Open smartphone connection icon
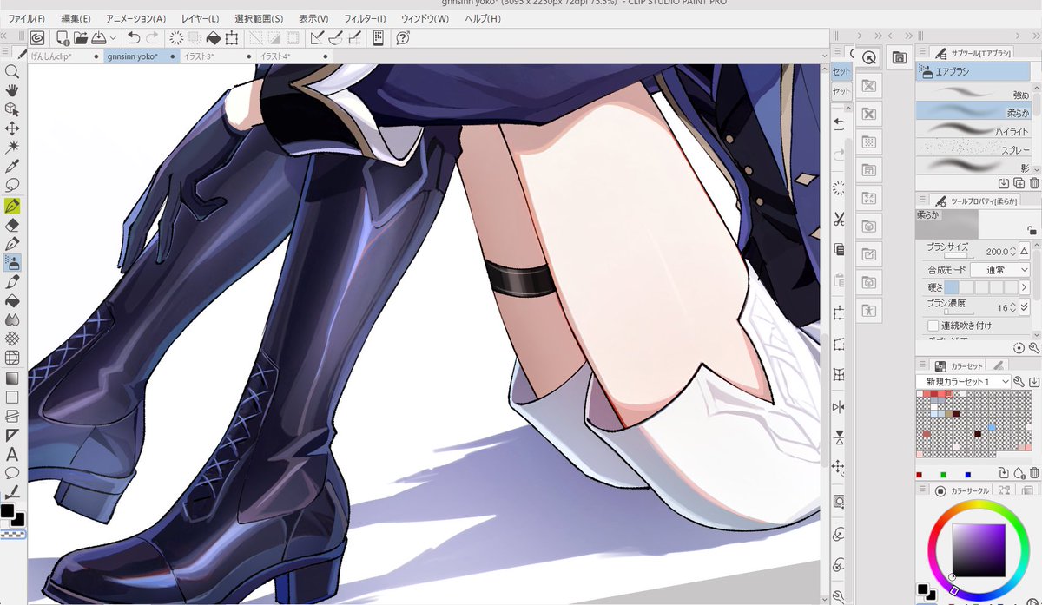 379,37
